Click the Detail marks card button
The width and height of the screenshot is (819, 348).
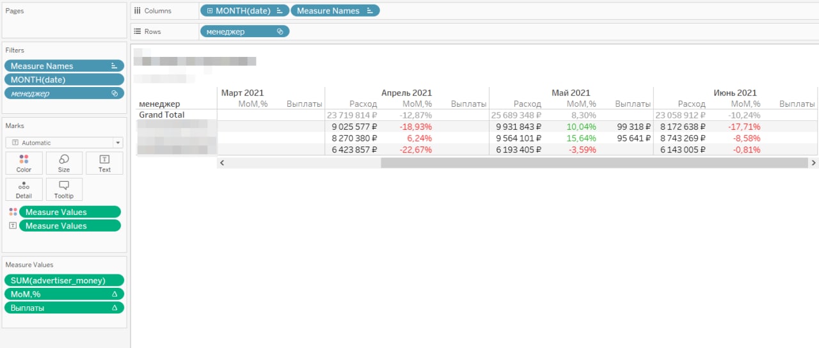(24, 189)
